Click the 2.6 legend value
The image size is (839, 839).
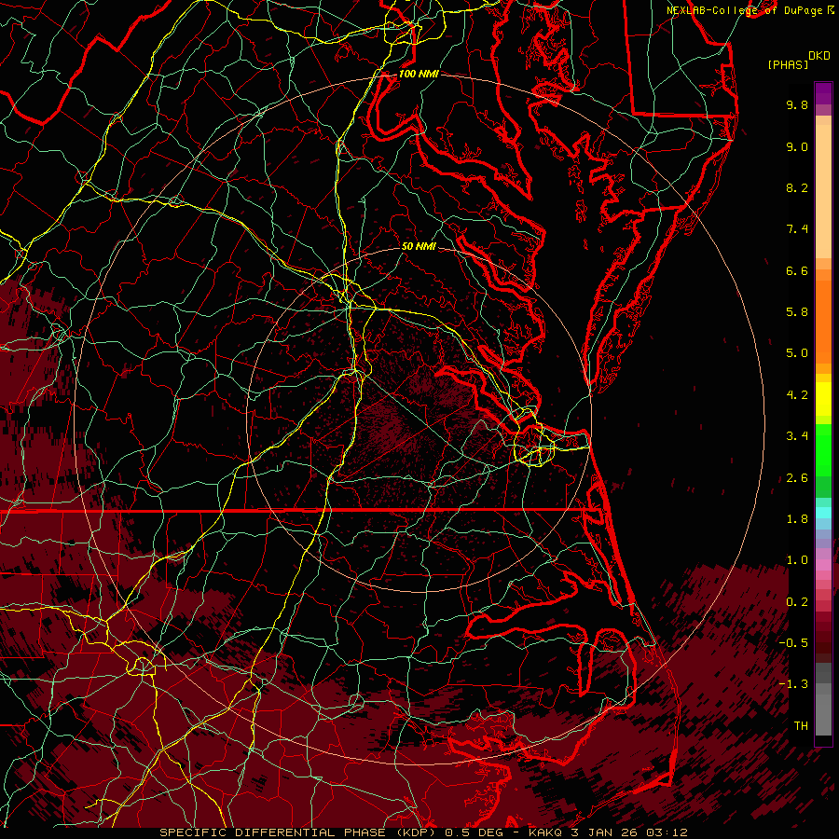[797, 478]
